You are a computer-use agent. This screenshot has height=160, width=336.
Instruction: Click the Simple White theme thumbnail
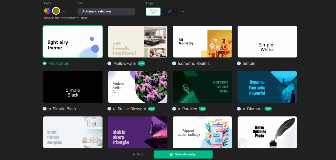pyautogui.click(x=267, y=42)
